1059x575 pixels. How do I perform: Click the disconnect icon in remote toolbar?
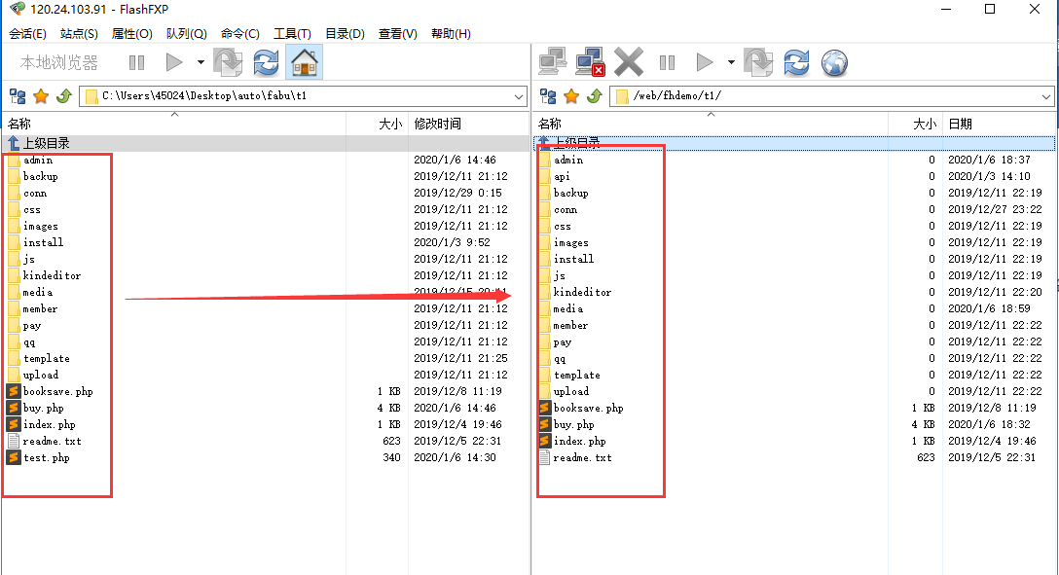coord(591,63)
